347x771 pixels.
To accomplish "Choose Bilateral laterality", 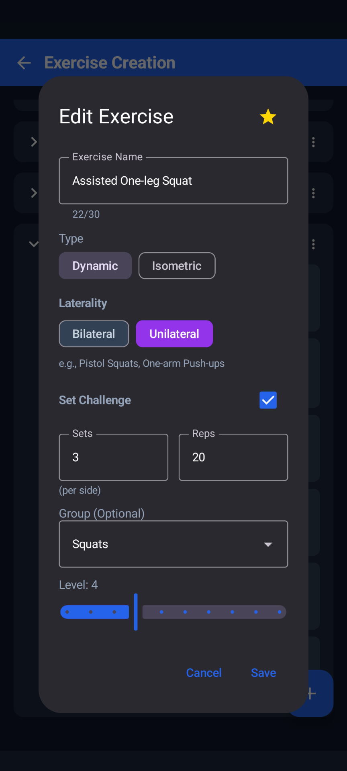I will tap(94, 334).
